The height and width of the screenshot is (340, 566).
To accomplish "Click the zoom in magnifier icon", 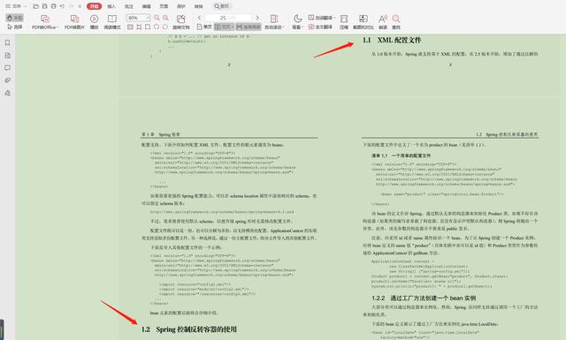I will (165, 18).
